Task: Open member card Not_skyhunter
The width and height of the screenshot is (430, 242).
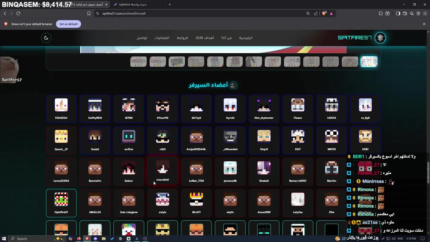Action: pyautogui.click(x=264, y=109)
